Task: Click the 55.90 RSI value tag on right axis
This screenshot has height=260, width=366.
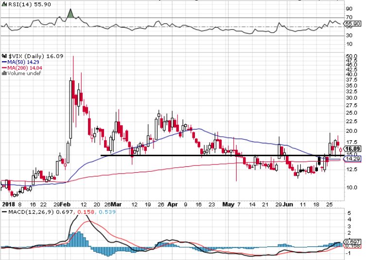Action: (352, 24)
